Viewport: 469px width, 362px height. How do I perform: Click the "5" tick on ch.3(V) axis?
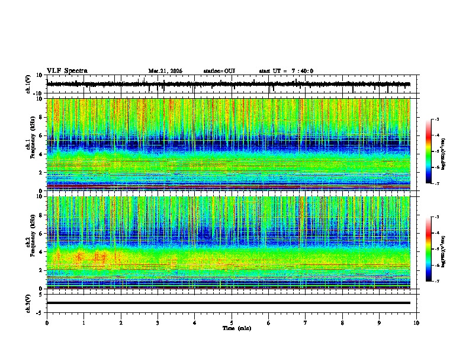pyautogui.click(x=41, y=295)
